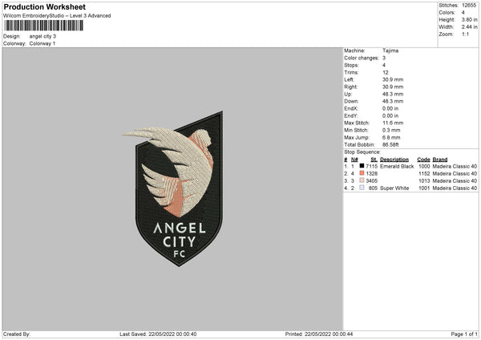This screenshot has height=340, width=481.
Task: Click the barcode graphic in the header
Action: (44, 26)
